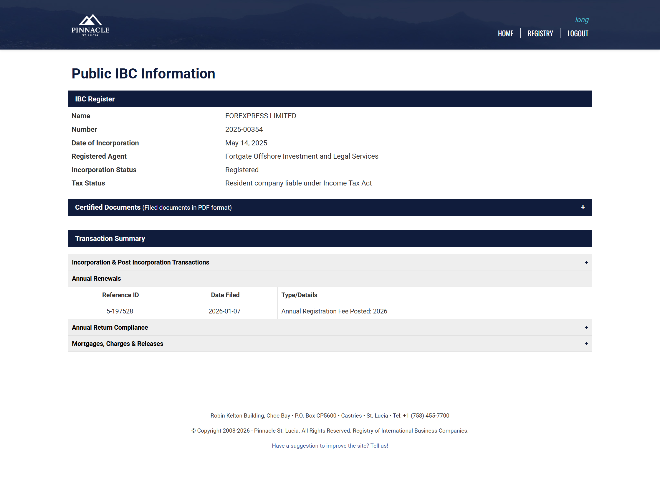Click the Certified Documents section header
660x478 pixels.
(x=330, y=207)
